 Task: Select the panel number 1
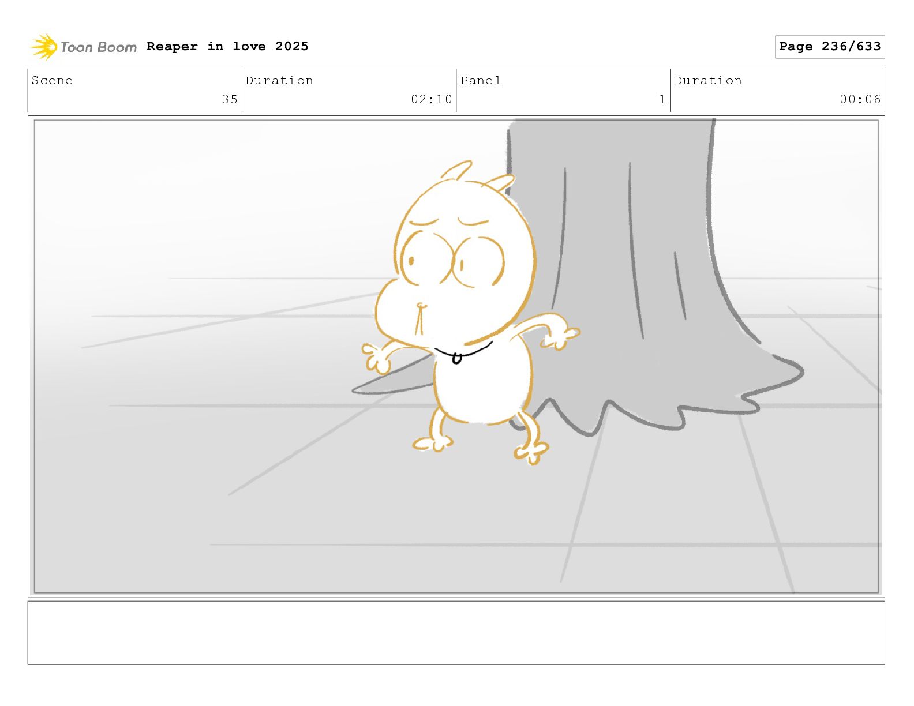662,99
